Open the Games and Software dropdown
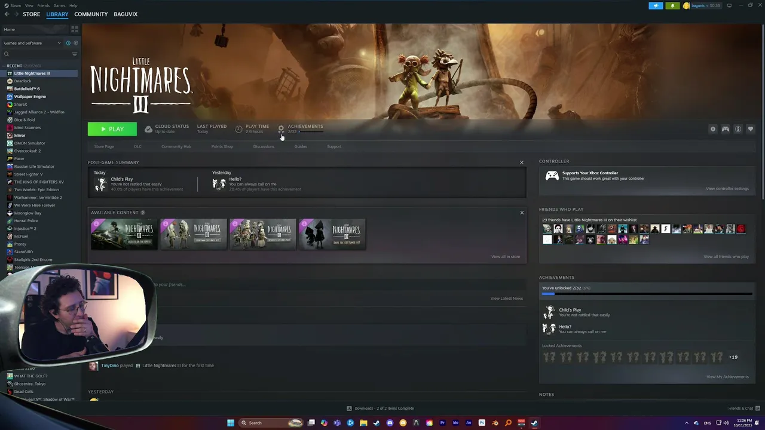765x430 pixels. pyautogui.click(x=32, y=43)
